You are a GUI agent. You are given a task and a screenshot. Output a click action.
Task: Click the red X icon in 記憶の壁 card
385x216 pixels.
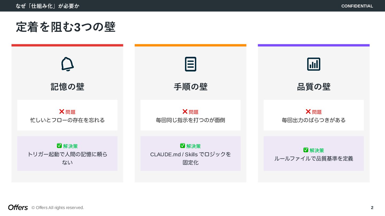(62, 112)
